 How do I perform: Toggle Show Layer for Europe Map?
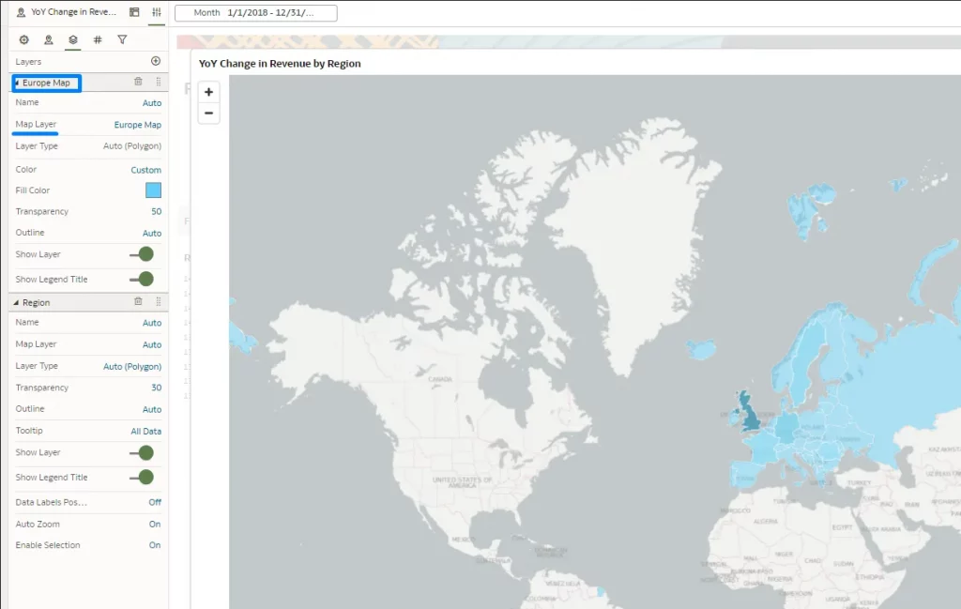tap(143, 254)
